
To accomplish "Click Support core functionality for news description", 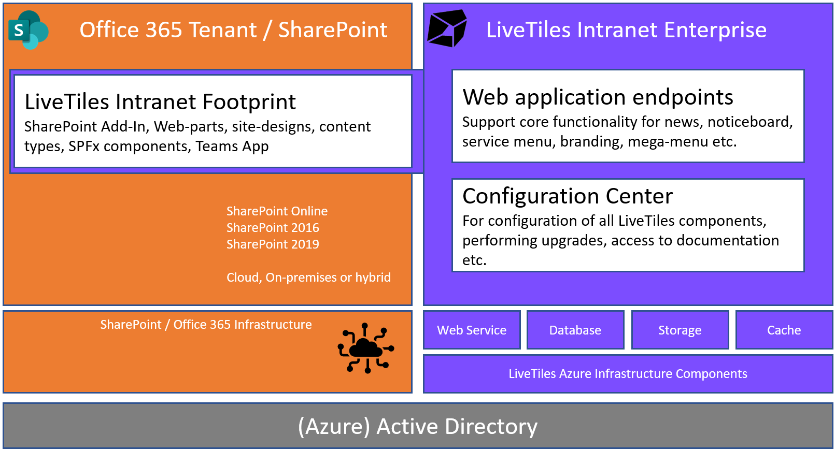I will click(628, 132).
